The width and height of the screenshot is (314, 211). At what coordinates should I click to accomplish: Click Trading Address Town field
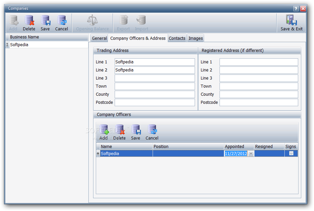(x=155, y=86)
